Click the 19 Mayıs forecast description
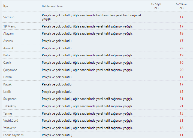Image resolution: width=193 pixels, height=138 pixels. [x=87, y=26]
